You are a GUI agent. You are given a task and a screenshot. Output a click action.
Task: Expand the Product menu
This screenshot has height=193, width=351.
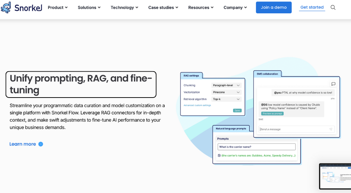58,7
